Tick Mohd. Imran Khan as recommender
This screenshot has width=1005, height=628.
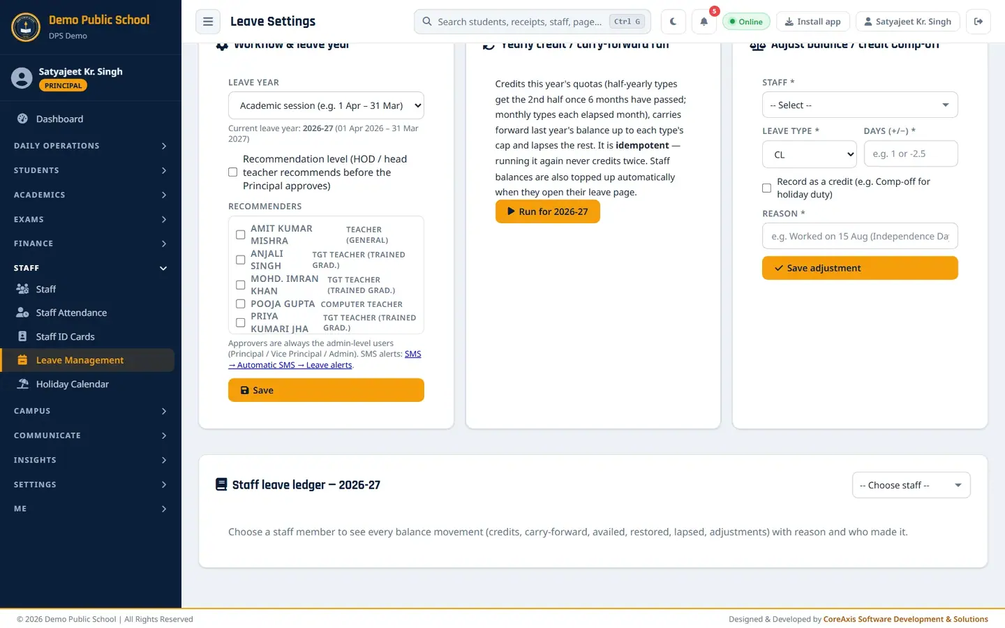point(241,285)
